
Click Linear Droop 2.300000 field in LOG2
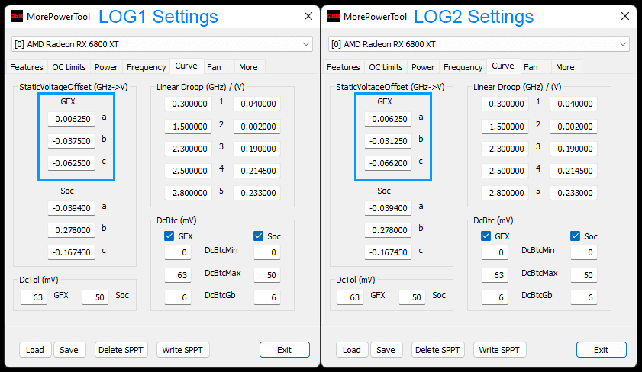[505, 149]
